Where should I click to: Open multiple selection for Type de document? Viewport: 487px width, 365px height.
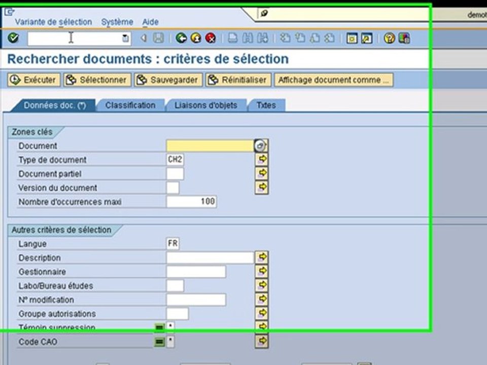[x=262, y=159]
